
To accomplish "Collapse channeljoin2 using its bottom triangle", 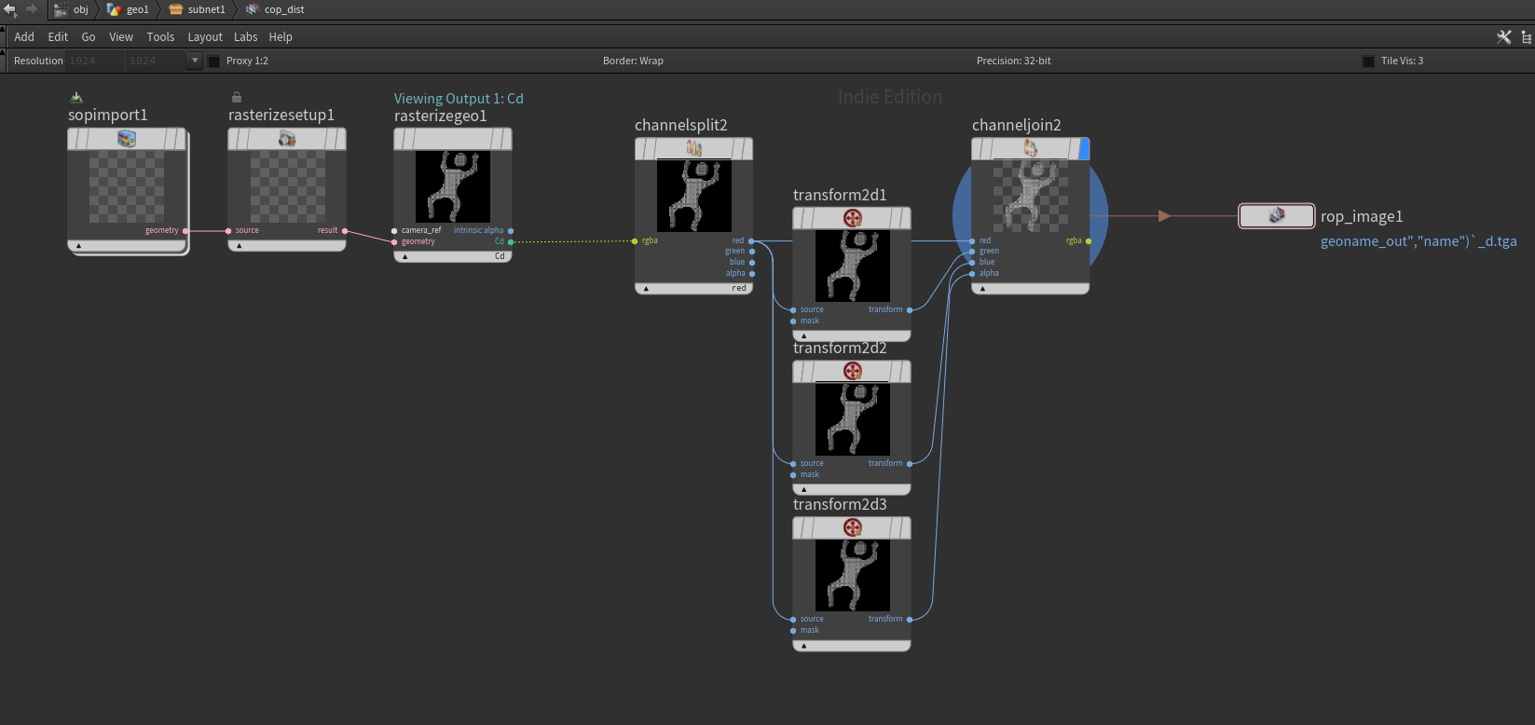I will (x=982, y=289).
